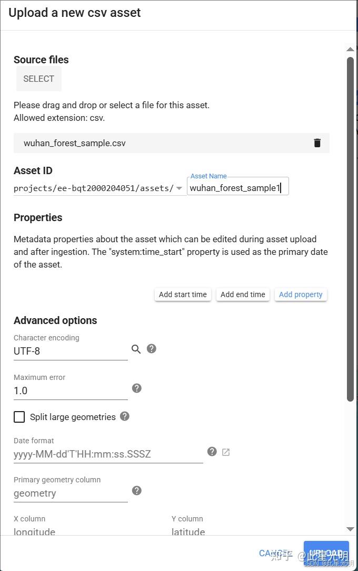Click the Character encoding search icon
This screenshot has height=571, width=358.
pos(136,349)
